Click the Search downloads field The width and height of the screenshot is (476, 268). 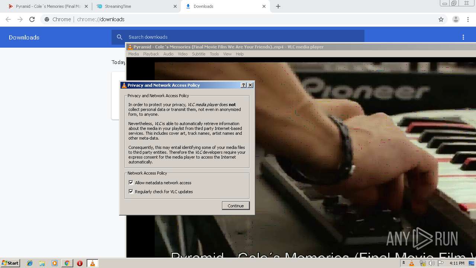point(238,37)
